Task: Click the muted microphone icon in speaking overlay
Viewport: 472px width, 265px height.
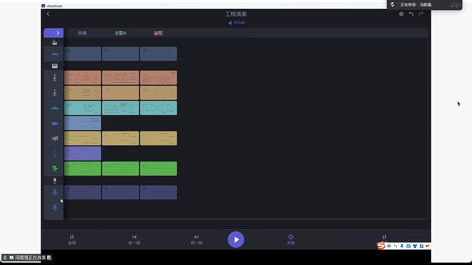Action: [393, 5]
